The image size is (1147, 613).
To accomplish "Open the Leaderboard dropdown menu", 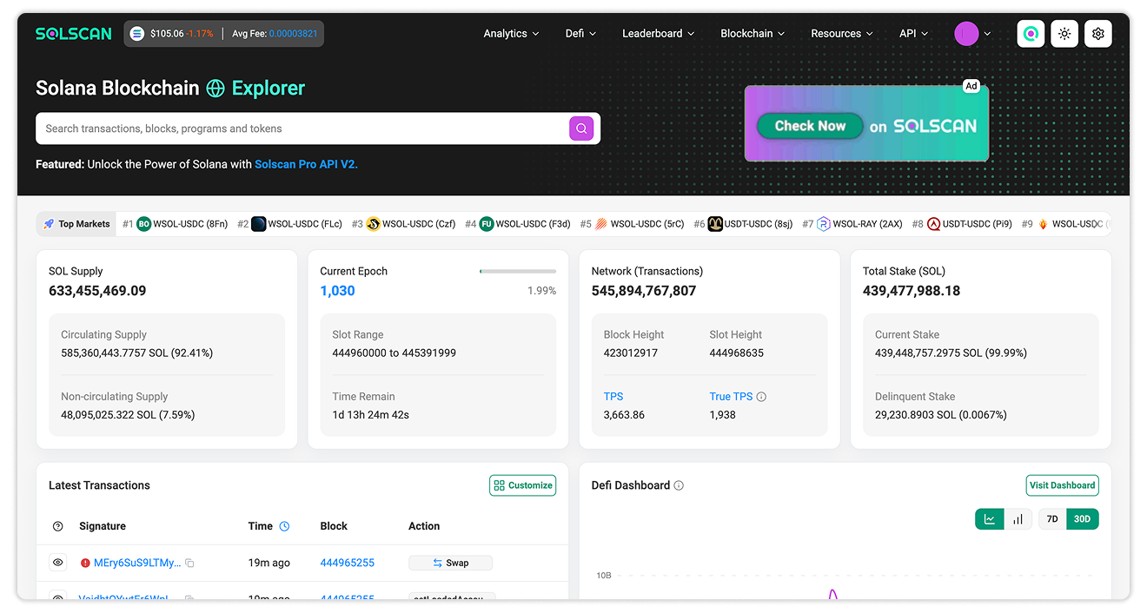I will [x=658, y=34].
